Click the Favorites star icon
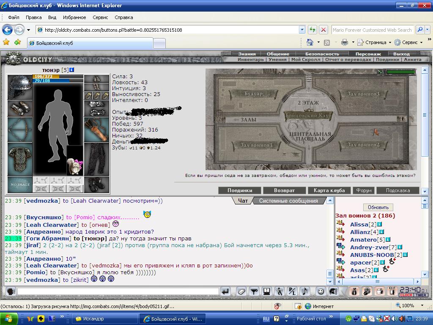 [6, 42]
